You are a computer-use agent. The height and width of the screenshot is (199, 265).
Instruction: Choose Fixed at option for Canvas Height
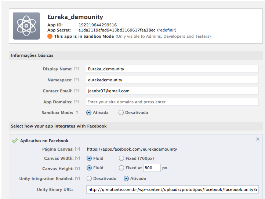(x=121, y=168)
